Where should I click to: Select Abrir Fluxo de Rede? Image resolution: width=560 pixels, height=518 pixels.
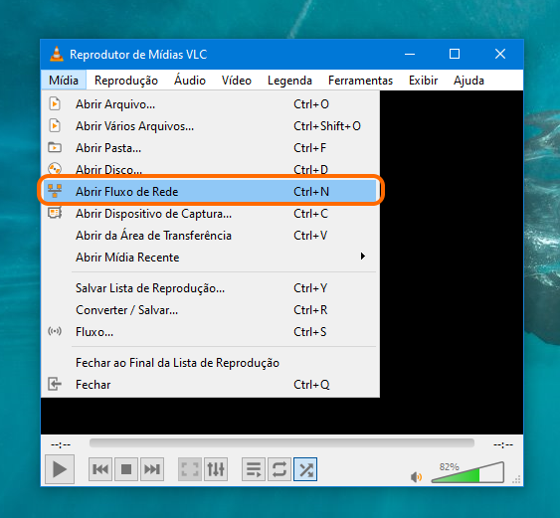tap(210, 191)
